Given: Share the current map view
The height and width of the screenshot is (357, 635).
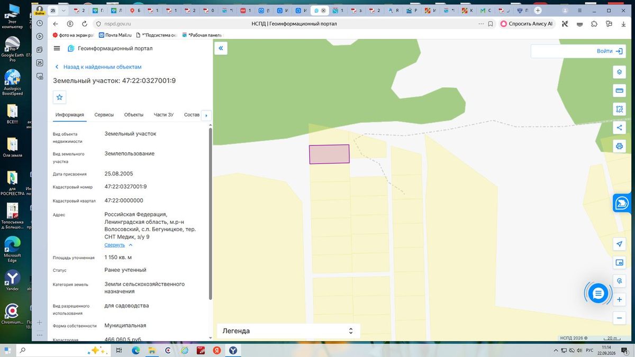Looking at the screenshot, I should coord(619,127).
